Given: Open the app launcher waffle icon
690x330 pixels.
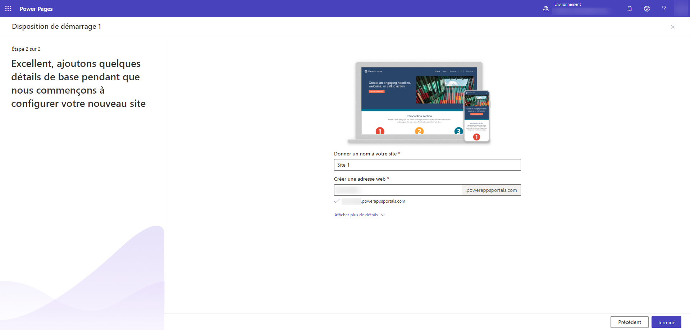Looking at the screenshot, I should [8, 9].
